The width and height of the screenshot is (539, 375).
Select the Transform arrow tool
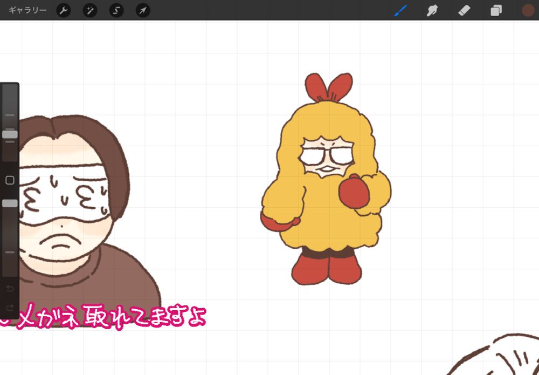(143, 11)
